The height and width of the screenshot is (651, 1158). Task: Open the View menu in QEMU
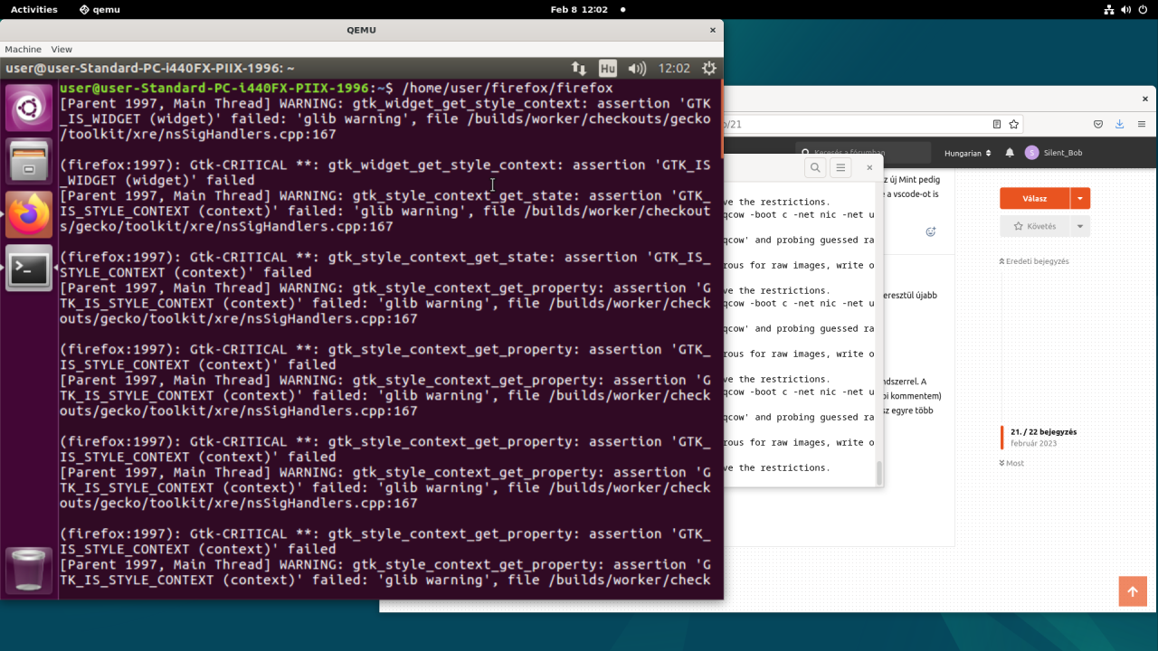click(x=62, y=49)
